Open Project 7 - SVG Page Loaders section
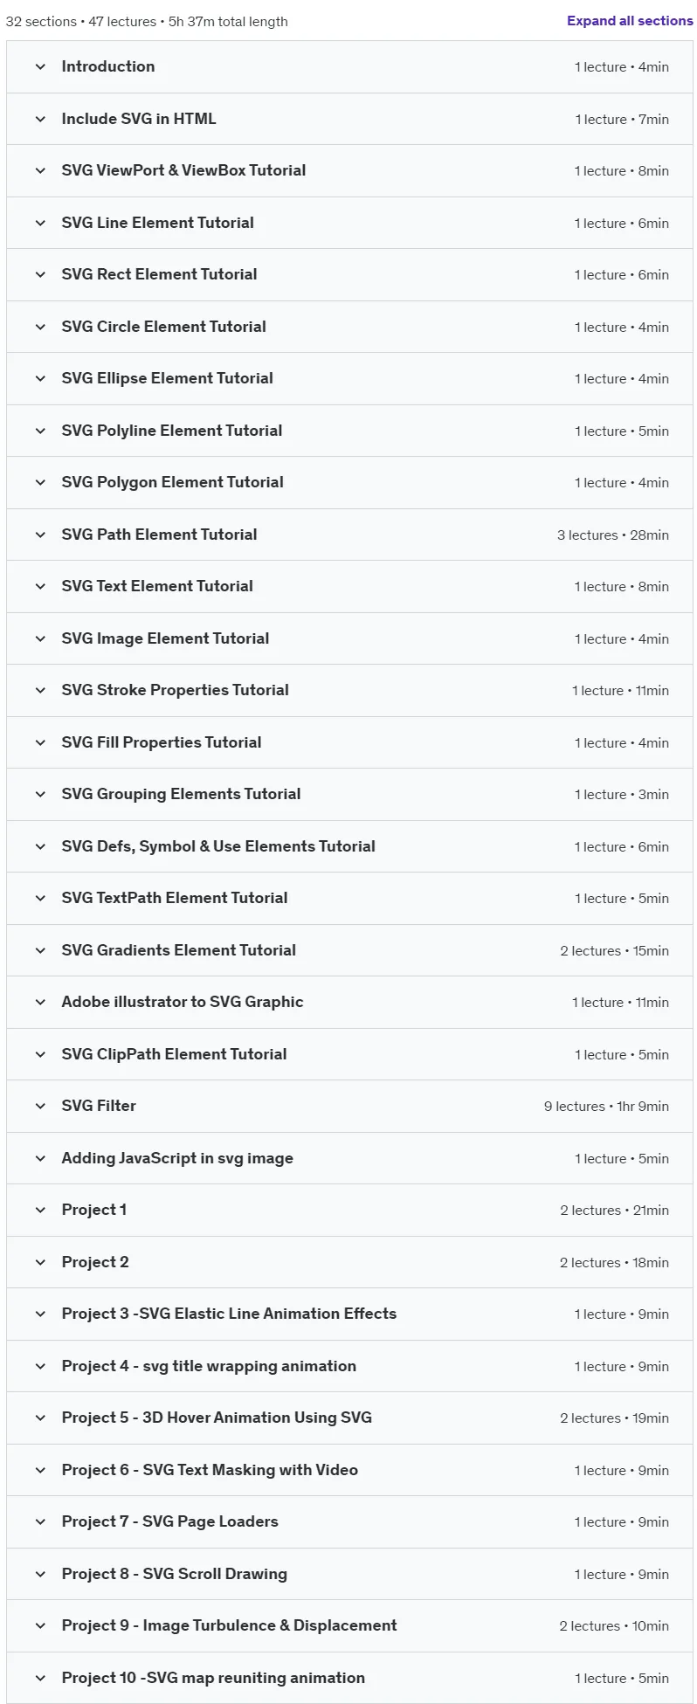Screen dimensions: 697x1704 349,1521
